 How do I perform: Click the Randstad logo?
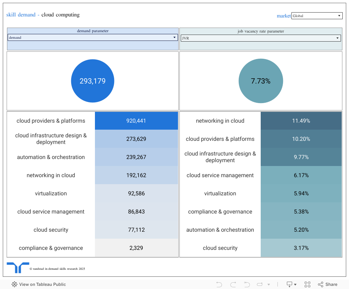[x=18, y=267]
